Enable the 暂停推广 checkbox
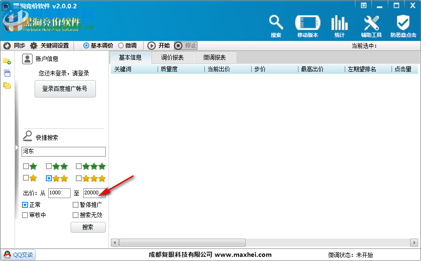Viewport: 421px width, 261px height. pos(75,205)
